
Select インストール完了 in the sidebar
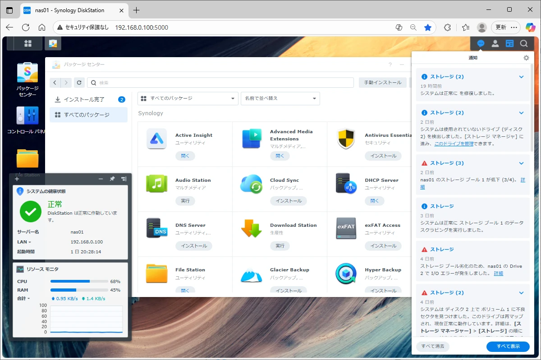(x=84, y=99)
